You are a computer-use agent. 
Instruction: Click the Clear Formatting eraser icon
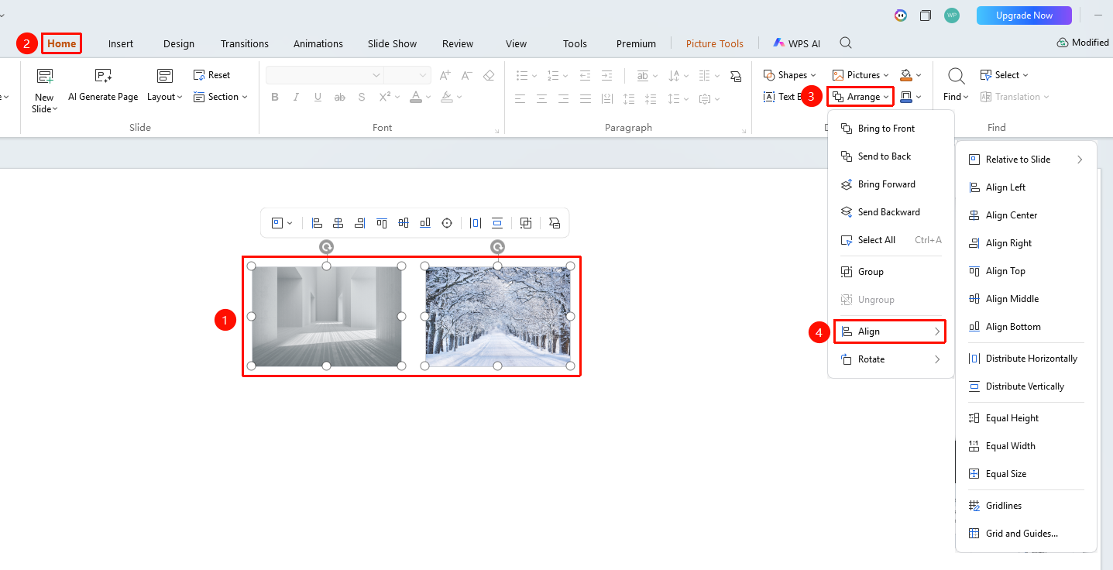[489, 75]
